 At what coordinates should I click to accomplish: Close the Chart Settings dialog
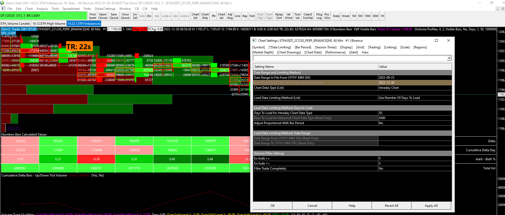tap(449, 40)
